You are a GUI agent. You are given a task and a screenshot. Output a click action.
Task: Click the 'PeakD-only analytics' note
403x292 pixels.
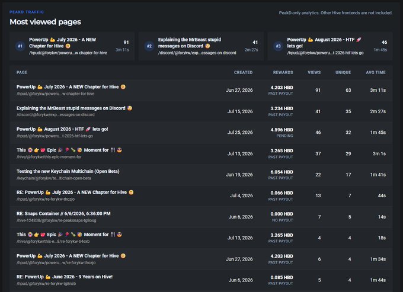tap(335, 13)
